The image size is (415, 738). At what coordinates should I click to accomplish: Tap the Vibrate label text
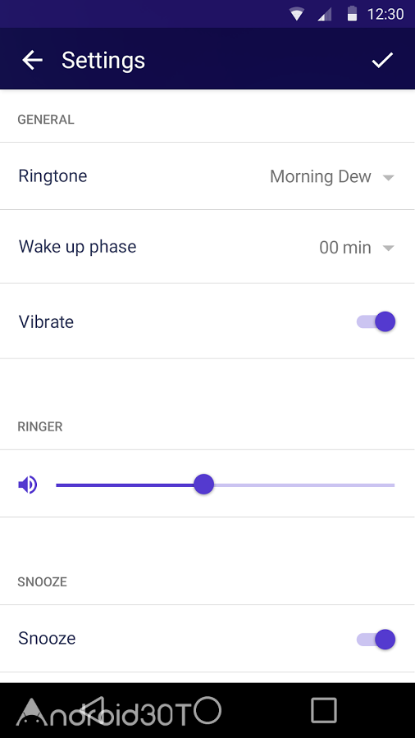(46, 322)
